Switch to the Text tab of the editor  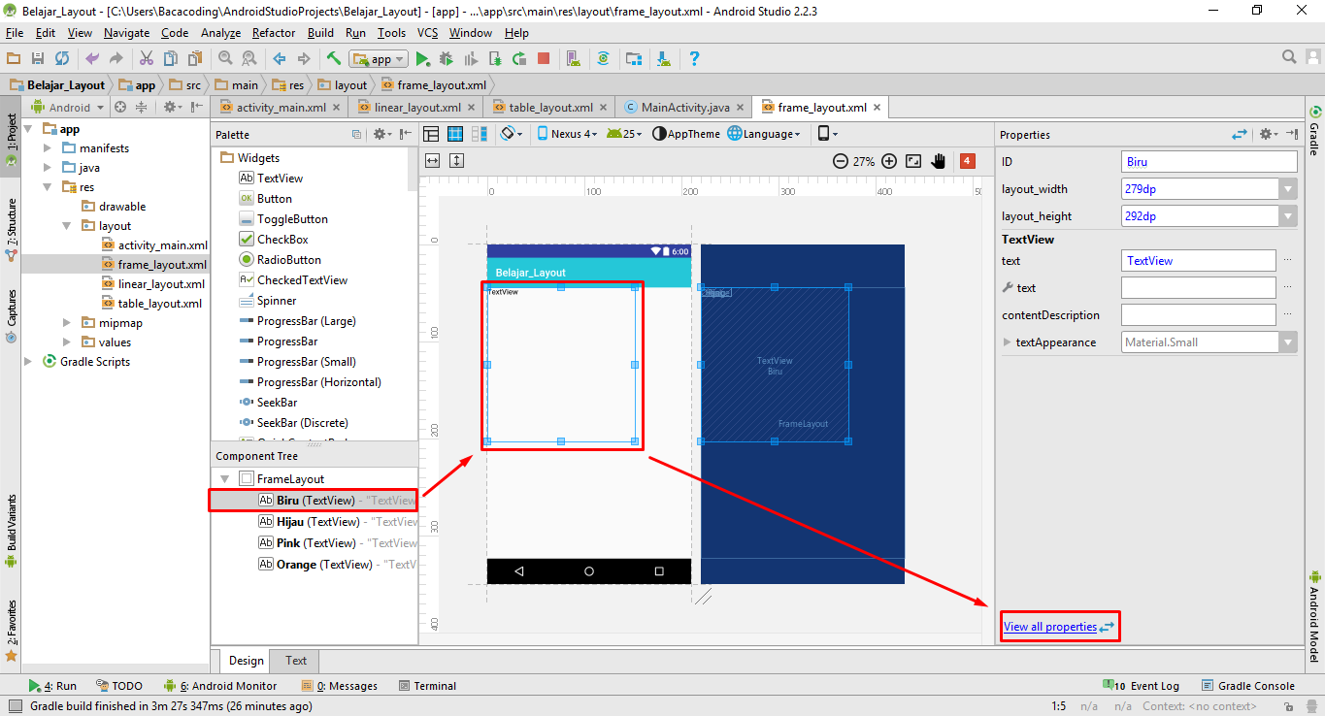(x=294, y=661)
